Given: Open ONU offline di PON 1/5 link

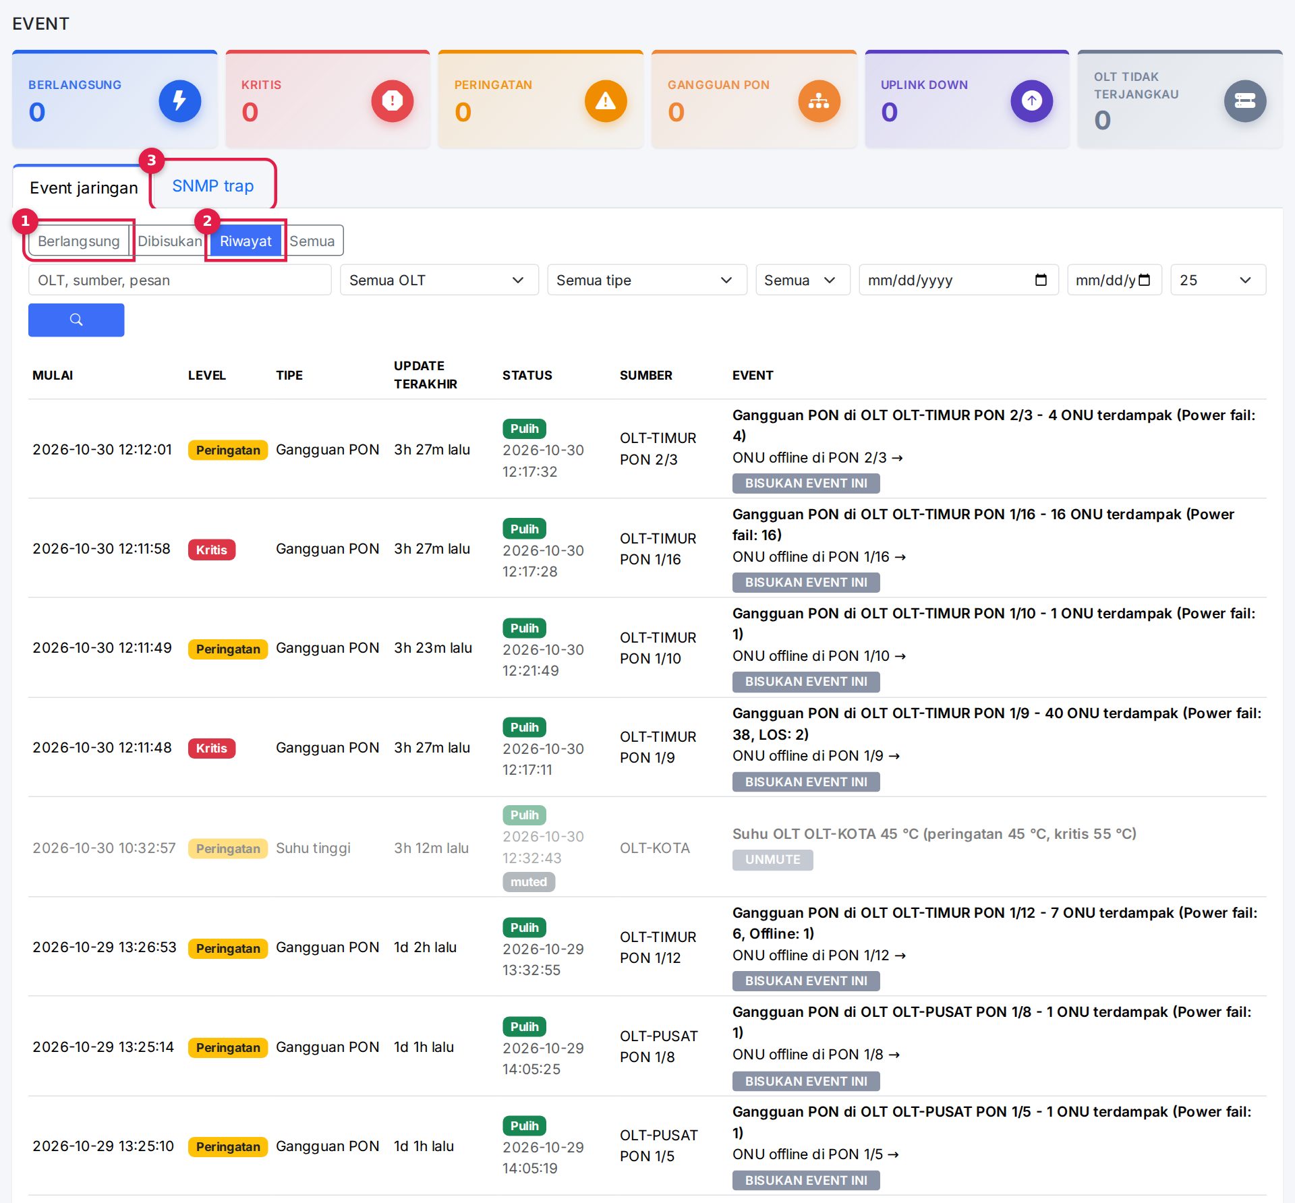Looking at the screenshot, I should pos(816,1154).
